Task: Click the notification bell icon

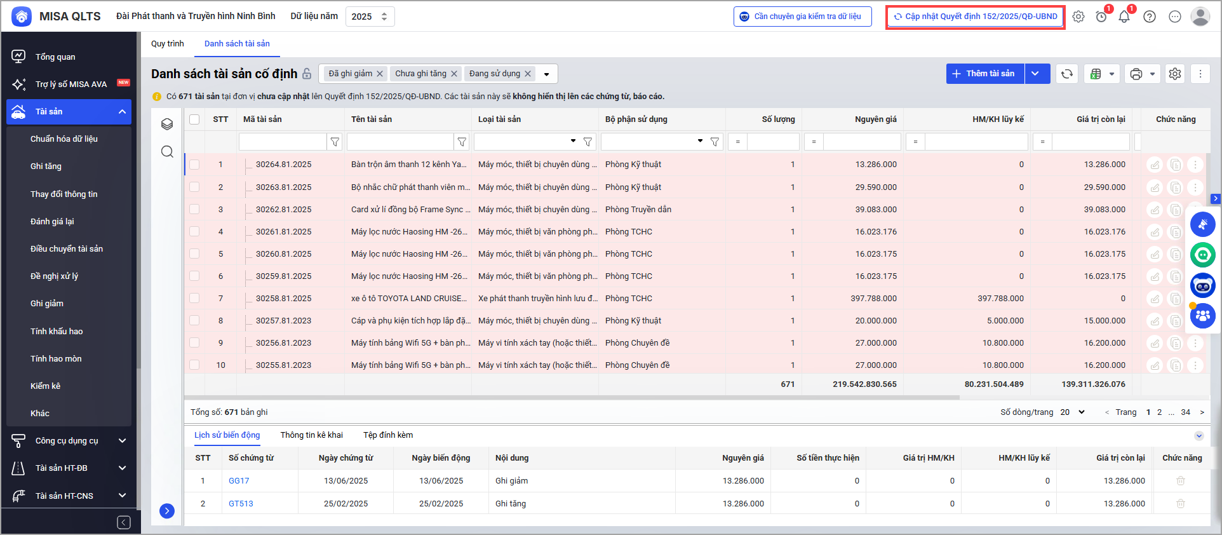Action: tap(1124, 17)
